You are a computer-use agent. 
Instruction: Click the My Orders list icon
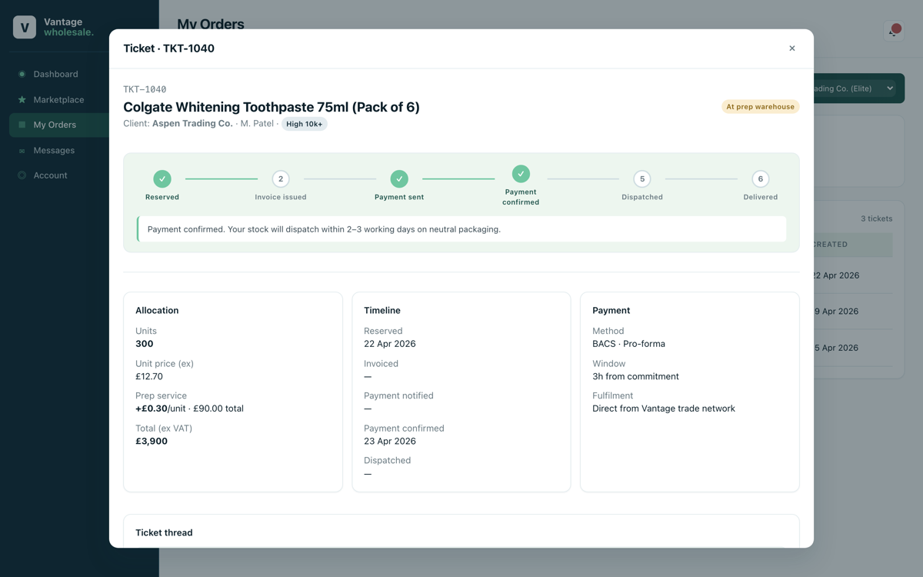point(22,125)
